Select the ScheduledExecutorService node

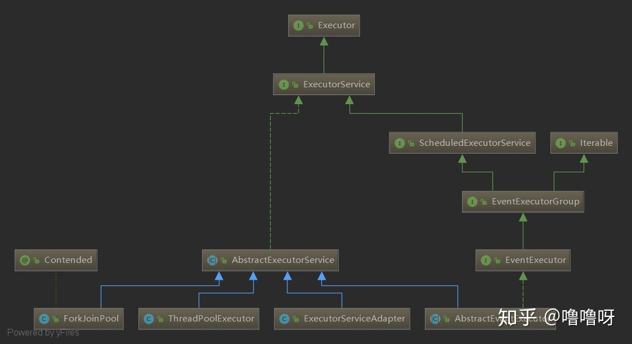[462, 143]
